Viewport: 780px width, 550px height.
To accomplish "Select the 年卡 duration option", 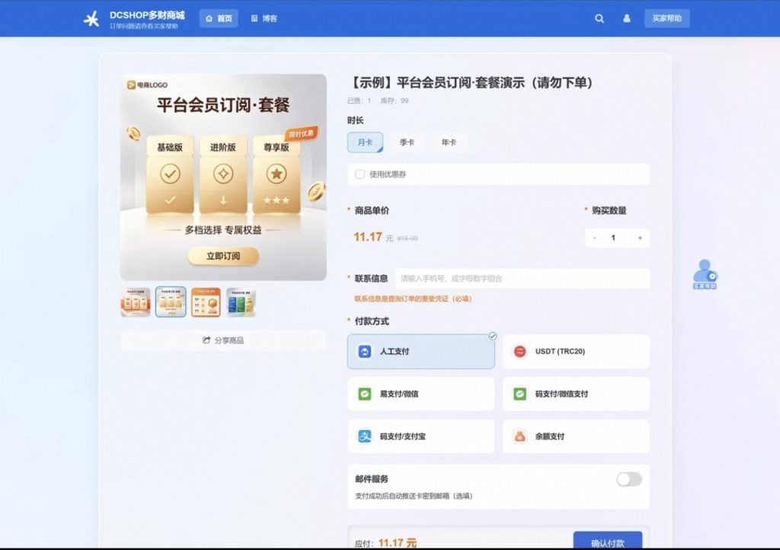I will pyautogui.click(x=449, y=142).
